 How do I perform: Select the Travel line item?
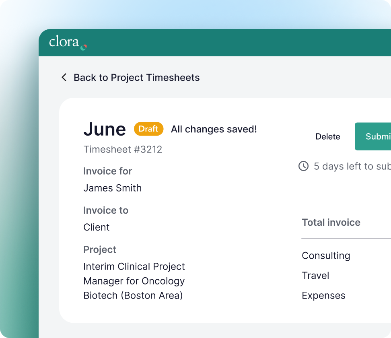(315, 276)
